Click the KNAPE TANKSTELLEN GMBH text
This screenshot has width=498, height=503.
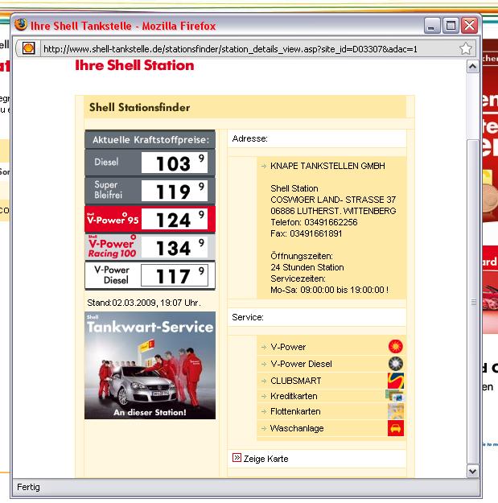(x=327, y=166)
